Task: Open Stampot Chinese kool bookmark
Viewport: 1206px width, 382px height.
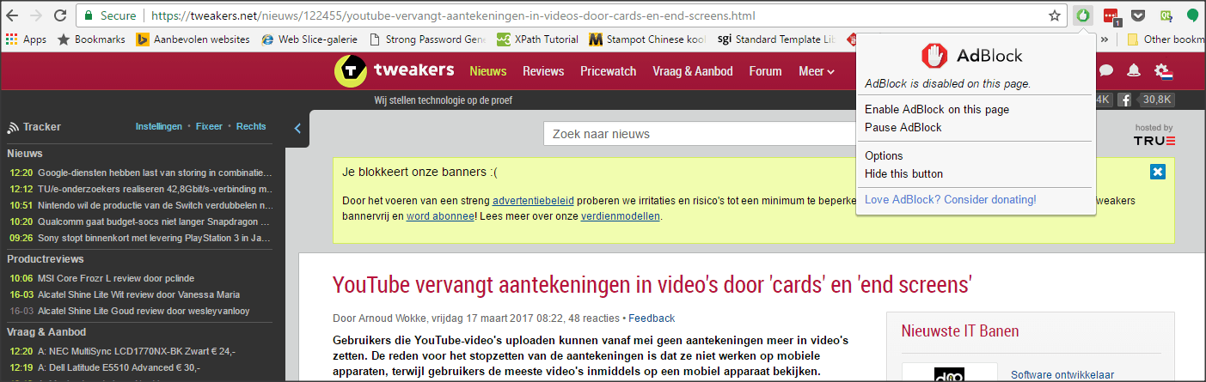Action: (x=647, y=39)
